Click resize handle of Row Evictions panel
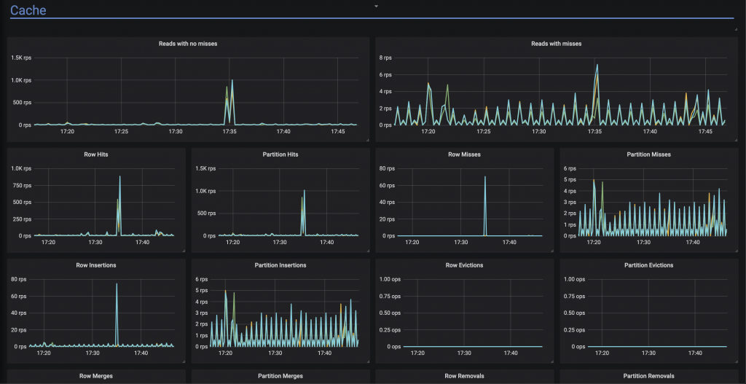Screen dimensions: 746x384 (552, 361)
